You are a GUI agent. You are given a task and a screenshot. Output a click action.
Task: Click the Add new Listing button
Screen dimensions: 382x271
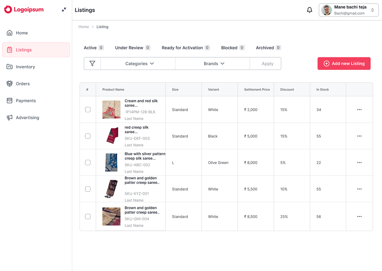344,64
